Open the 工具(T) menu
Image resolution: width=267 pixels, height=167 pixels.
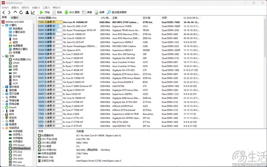(46, 7)
